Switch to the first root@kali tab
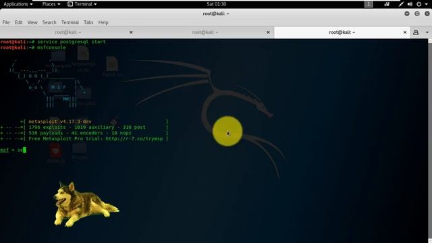The height and width of the screenshot is (243, 432). [68, 32]
